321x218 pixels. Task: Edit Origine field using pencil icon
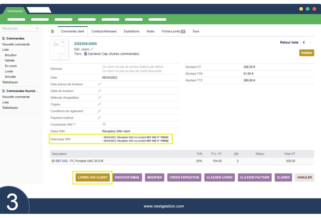[x=99, y=104]
